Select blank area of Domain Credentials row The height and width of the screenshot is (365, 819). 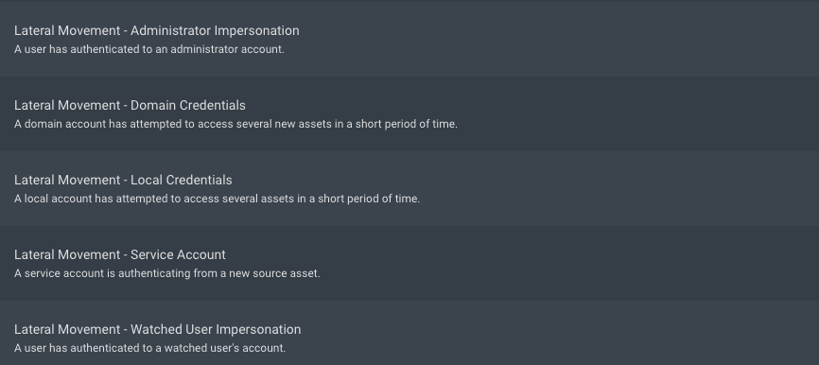point(627,113)
